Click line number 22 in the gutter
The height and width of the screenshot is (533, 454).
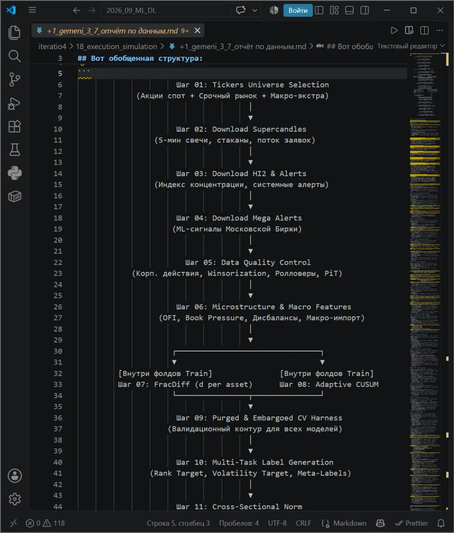point(58,262)
